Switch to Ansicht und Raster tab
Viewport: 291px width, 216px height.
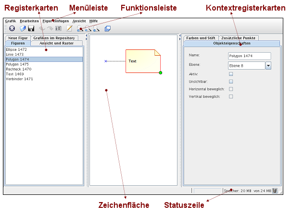click(56, 43)
